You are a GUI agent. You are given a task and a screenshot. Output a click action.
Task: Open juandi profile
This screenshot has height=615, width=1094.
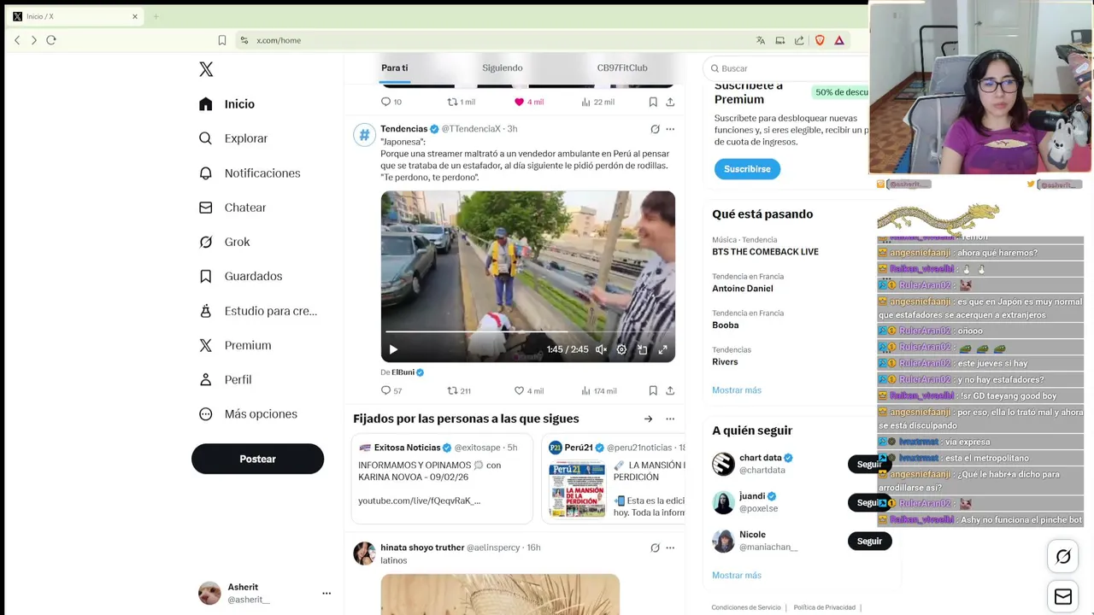coord(752,496)
